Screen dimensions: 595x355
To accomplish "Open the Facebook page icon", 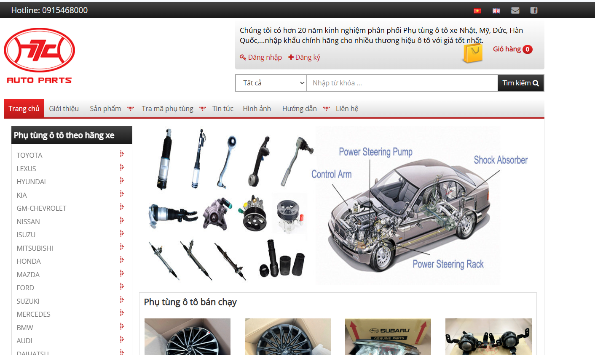I will tap(534, 10).
